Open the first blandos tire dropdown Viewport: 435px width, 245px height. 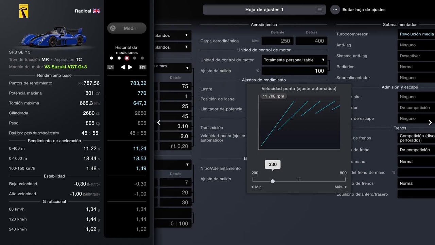[173, 35]
